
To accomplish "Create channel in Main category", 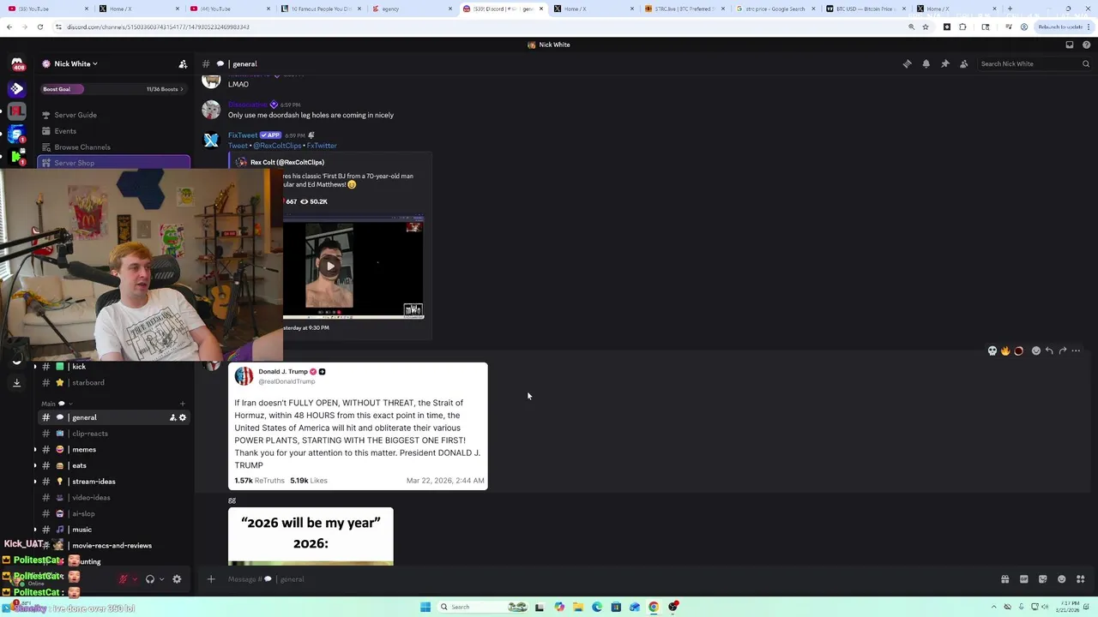I will (182, 404).
